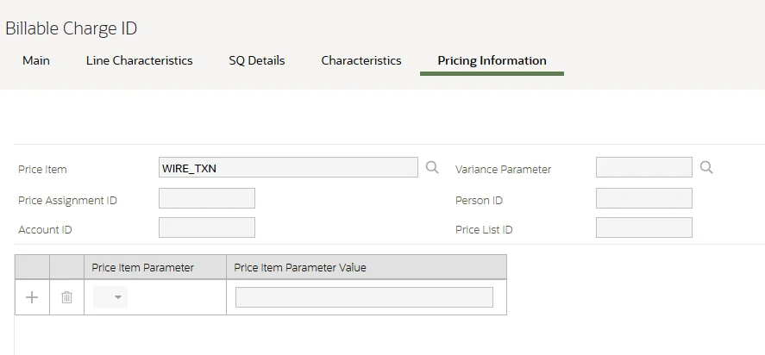Screen dimensions: 765x355
Task: Expand the Price Item Parameter dropdown
Action: point(110,297)
